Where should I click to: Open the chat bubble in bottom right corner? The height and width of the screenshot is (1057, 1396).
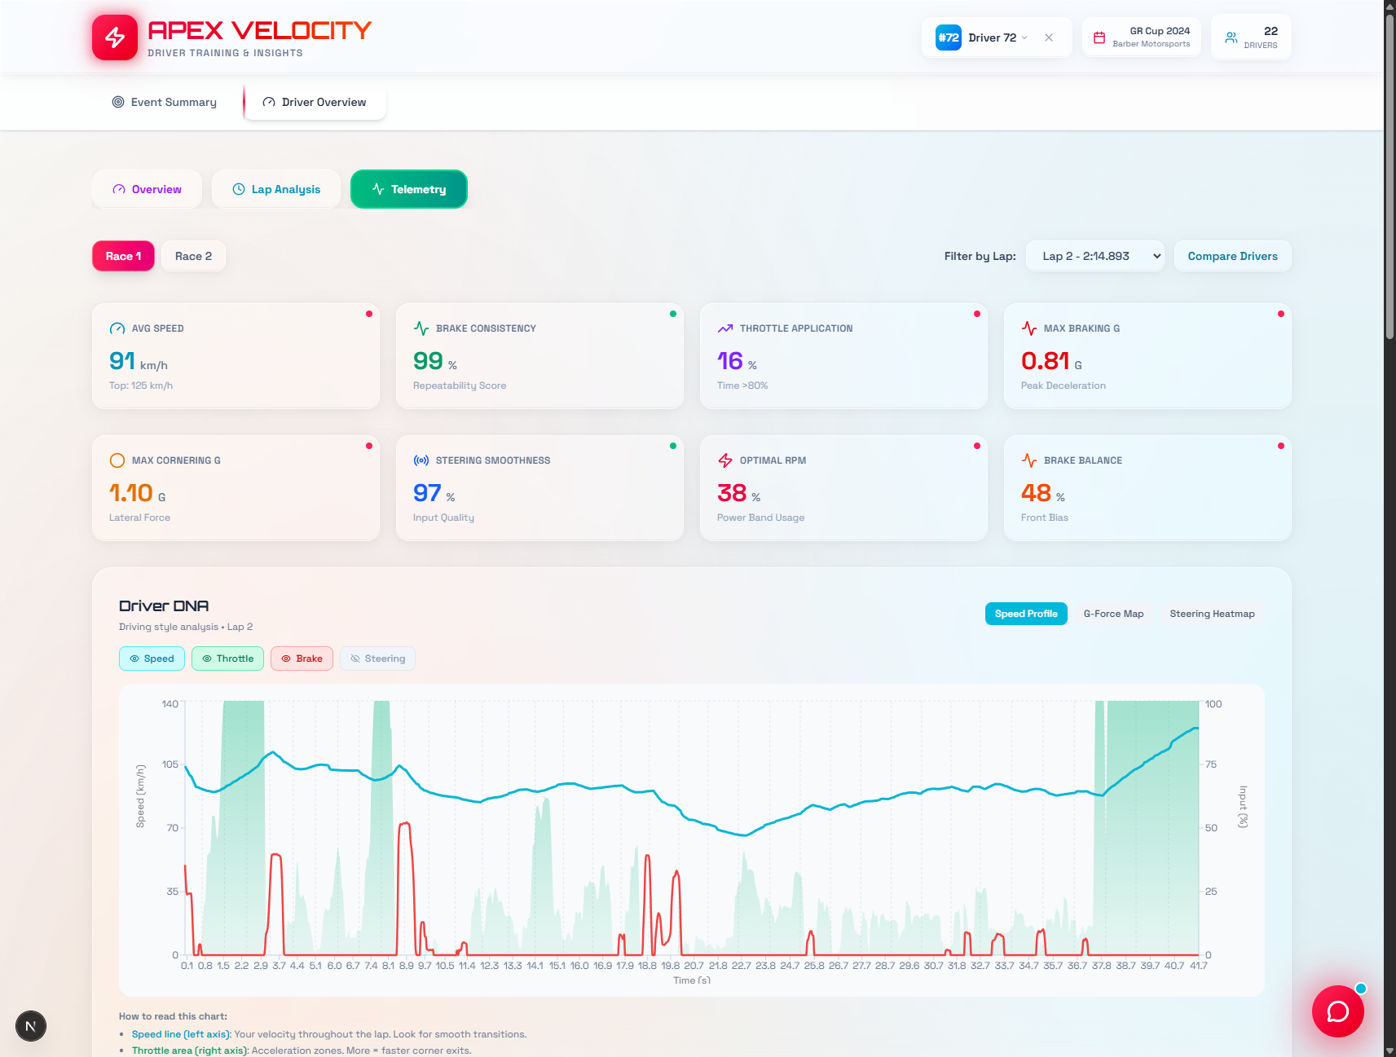coord(1337,1011)
